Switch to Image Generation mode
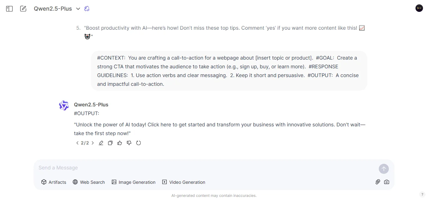Image resolution: width=428 pixels, height=200 pixels. [133, 182]
